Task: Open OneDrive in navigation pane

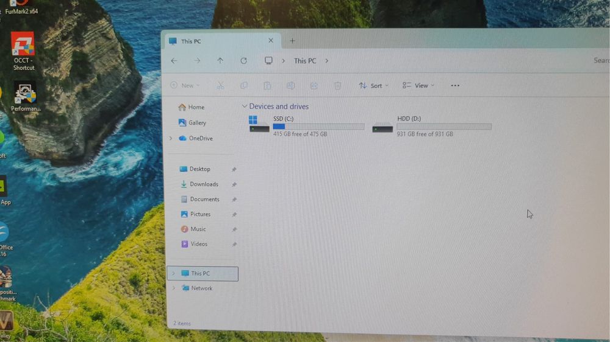Action: 196,138
